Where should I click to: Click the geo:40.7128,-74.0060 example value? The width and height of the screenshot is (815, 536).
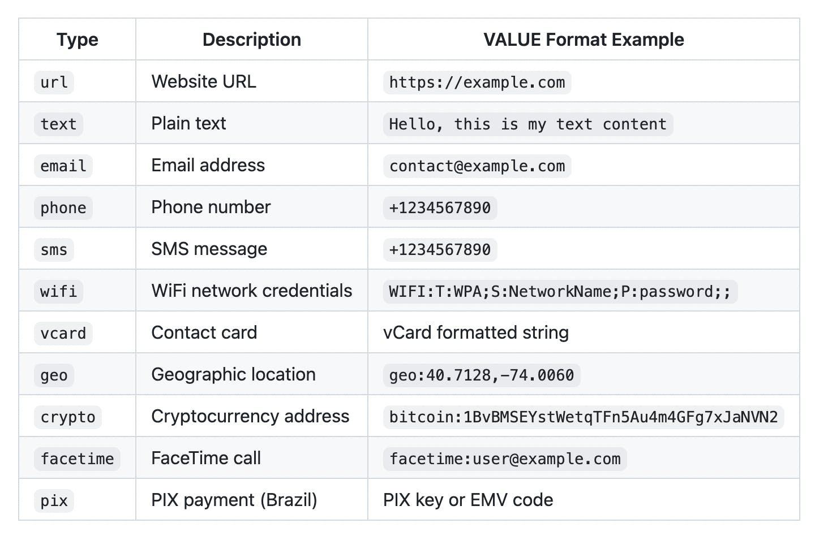click(481, 375)
